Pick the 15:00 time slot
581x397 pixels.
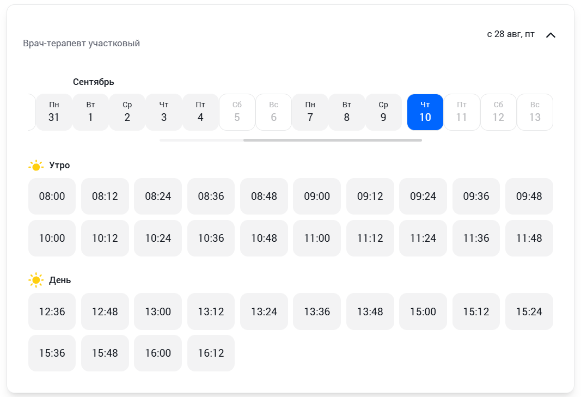coord(423,312)
